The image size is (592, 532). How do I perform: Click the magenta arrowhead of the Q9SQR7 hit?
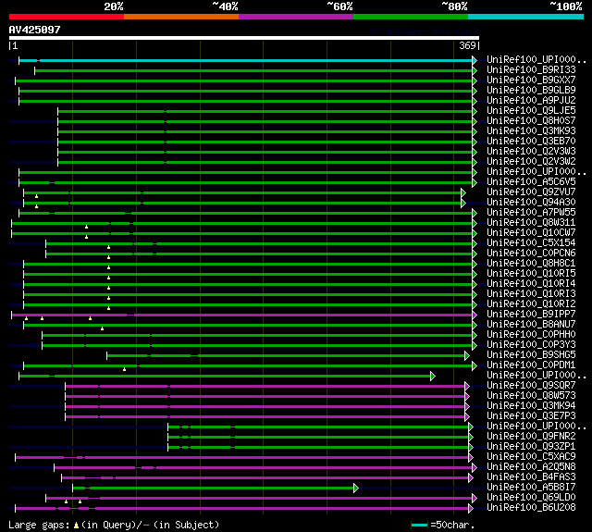coord(468,386)
